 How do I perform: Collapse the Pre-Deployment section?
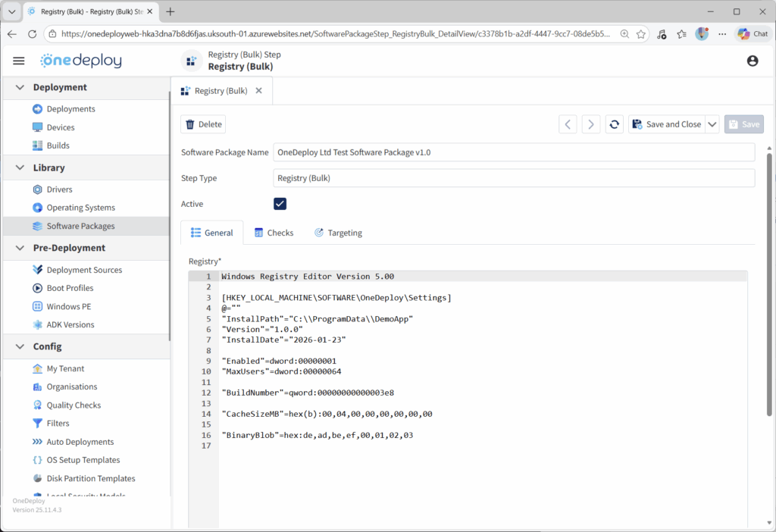coord(20,248)
